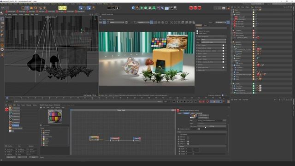Toggle Mirror V checkbox
Image resolution: width=295 pixels, height=166 pixels.
point(188,139)
